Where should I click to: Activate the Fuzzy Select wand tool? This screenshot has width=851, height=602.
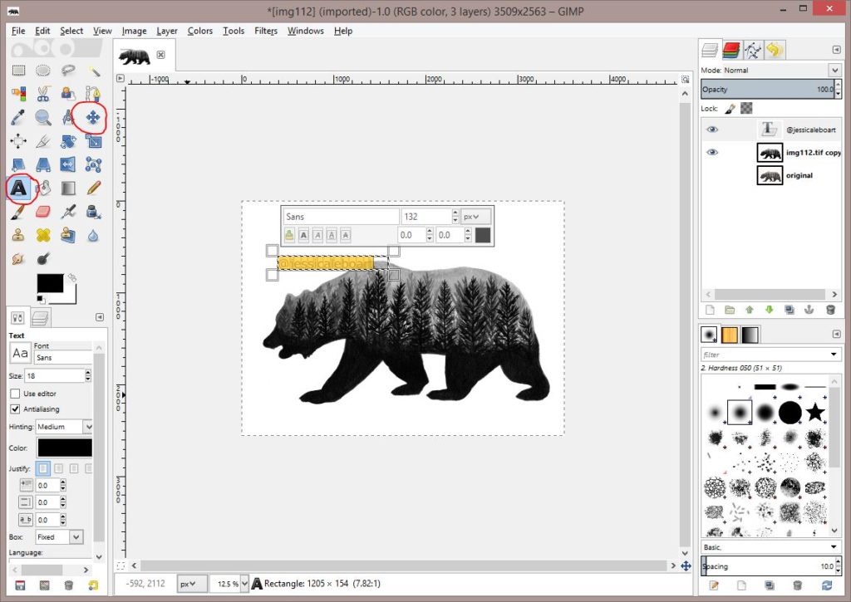click(93, 71)
